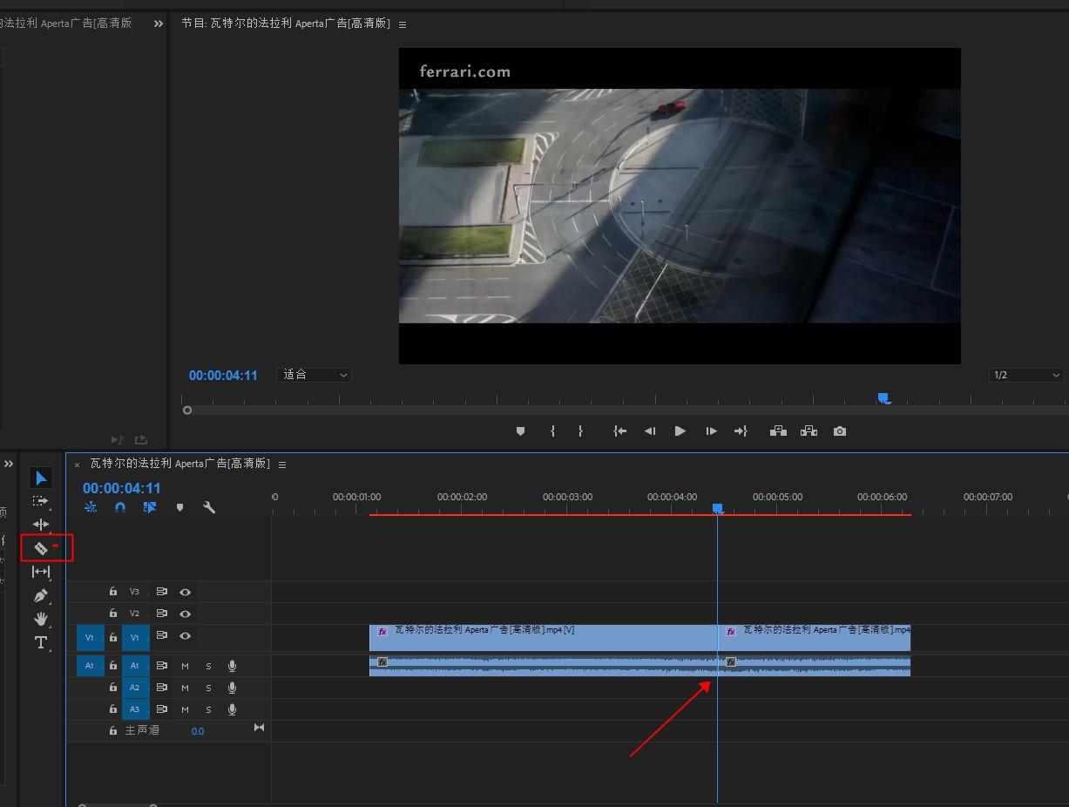Expand hidden panels with double chevron
Image resolution: width=1069 pixels, height=807 pixels.
[x=159, y=24]
